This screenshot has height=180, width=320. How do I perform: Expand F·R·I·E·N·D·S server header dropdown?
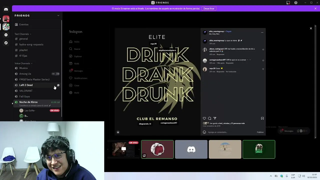(58, 15)
